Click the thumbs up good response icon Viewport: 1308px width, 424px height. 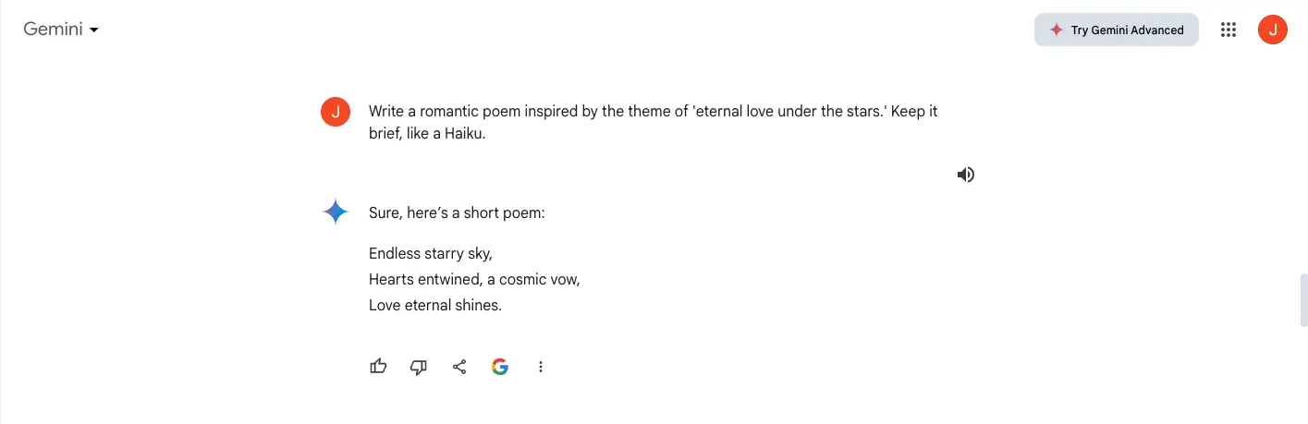click(x=378, y=367)
